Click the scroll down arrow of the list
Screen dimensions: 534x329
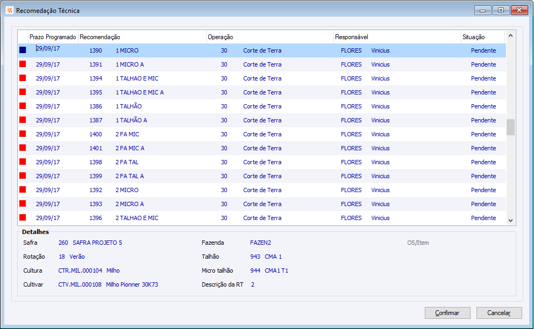point(510,220)
